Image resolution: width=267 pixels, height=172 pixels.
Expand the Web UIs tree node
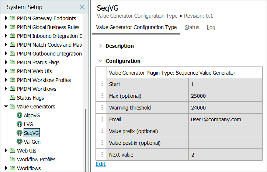(x=6, y=151)
